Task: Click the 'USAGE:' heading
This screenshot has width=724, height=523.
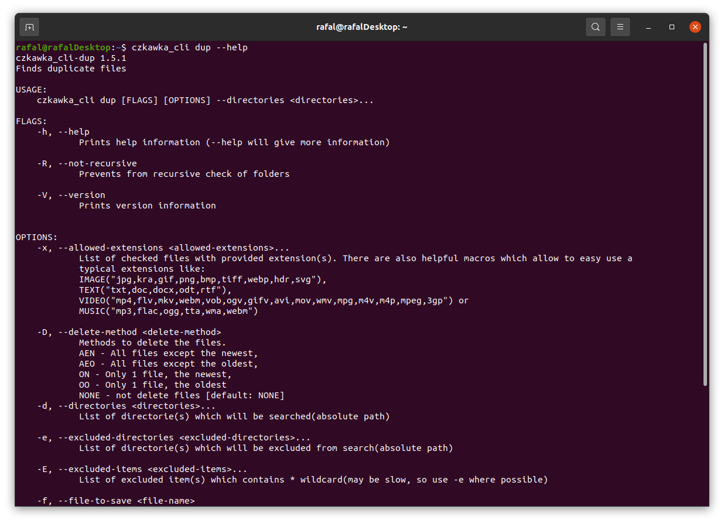Action: coord(32,90)
